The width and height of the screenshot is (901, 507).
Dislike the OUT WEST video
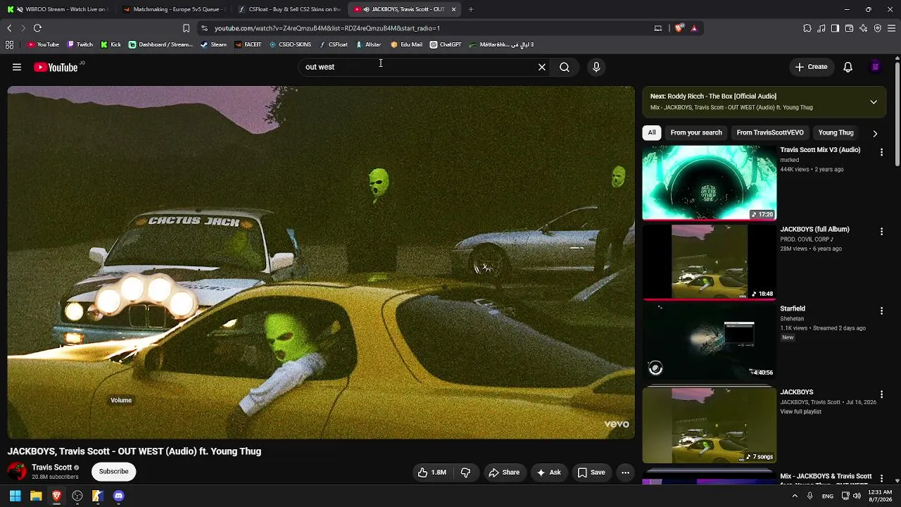(465, 472)
